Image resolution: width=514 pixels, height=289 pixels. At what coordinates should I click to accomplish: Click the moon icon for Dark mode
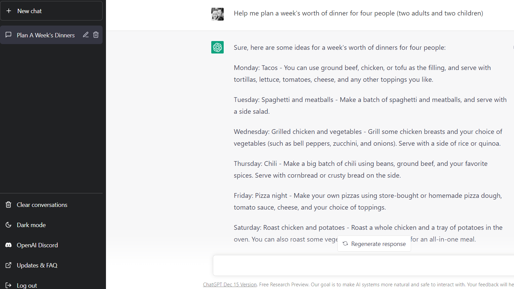pyautogui.click(x=8, y=225)
